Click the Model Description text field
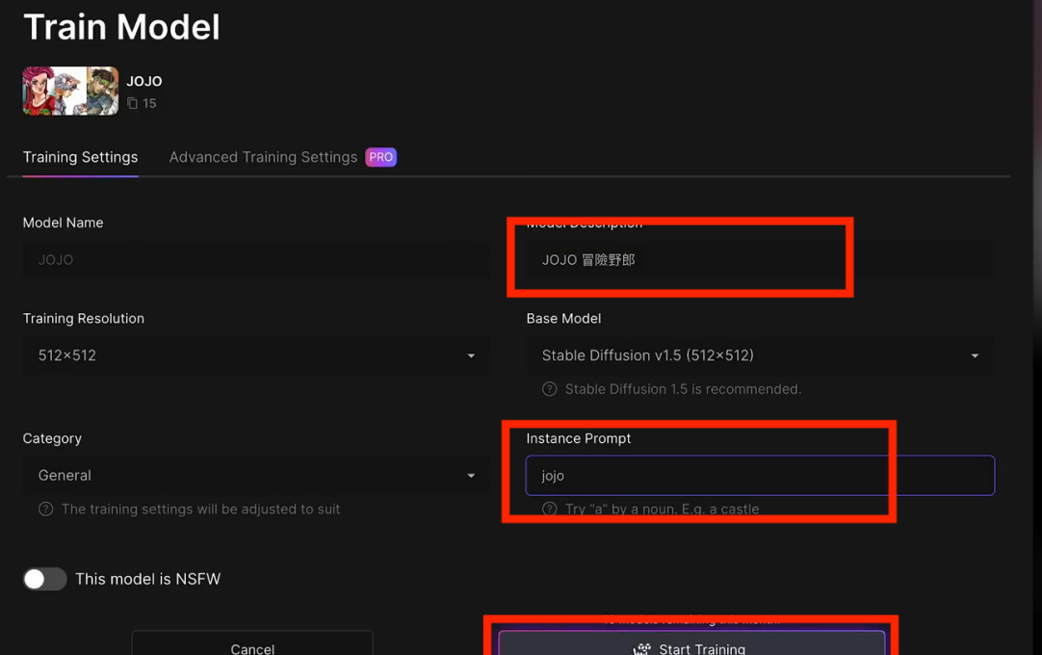 pyautogui.click(x=760, y=260)
